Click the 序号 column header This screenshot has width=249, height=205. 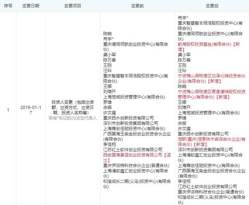tap(8, 6)
